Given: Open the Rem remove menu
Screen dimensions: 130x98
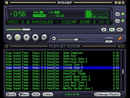Looking at the screenshot, I should click(x=24, y=94).
